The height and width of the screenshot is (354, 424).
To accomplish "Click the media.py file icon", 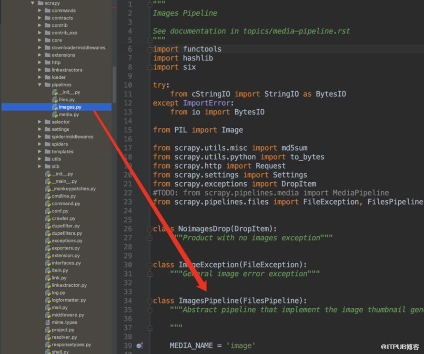I will pyautogui.click(x=55, y=115).
